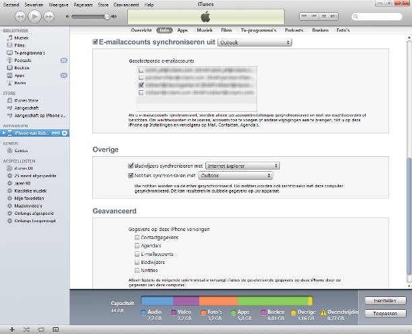Viewport: 412px width, 334px height.
Task: Uncheck the third checked e-mail account
Action: [x=141, y=85]
